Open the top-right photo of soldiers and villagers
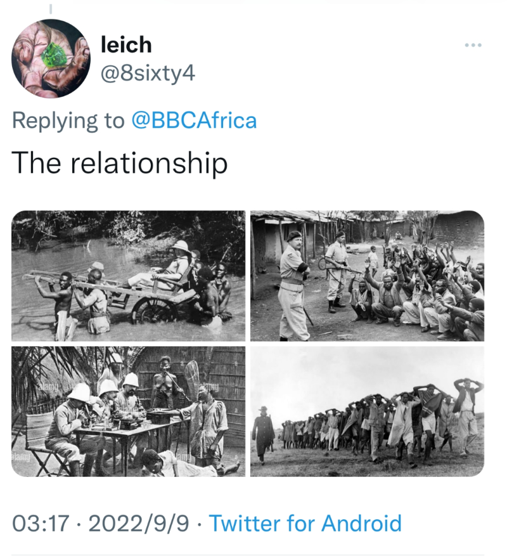Image resolution: width=507 pixels, height=556 pixels. coord(367,276)
